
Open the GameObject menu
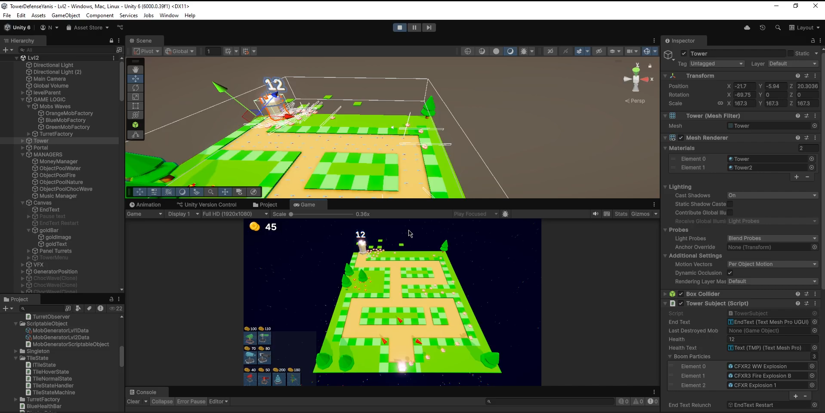[x=66, y=15]
